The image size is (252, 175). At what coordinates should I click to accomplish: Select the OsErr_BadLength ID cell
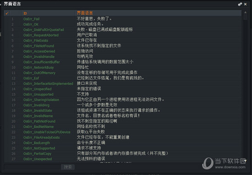point(37,143)
